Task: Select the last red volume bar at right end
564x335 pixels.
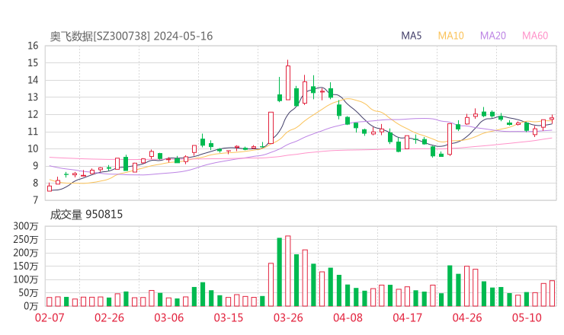Action: pos(552,293)
